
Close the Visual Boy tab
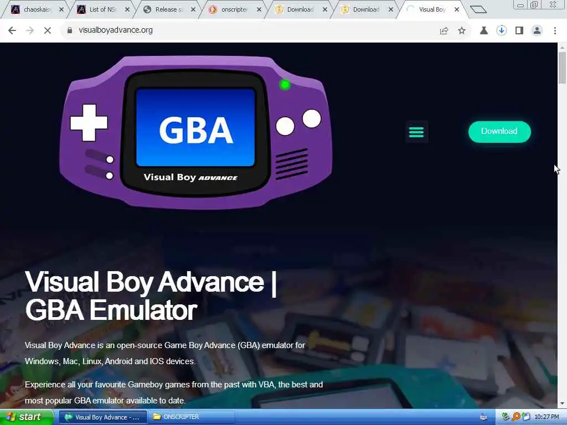[x=457, y=10]
